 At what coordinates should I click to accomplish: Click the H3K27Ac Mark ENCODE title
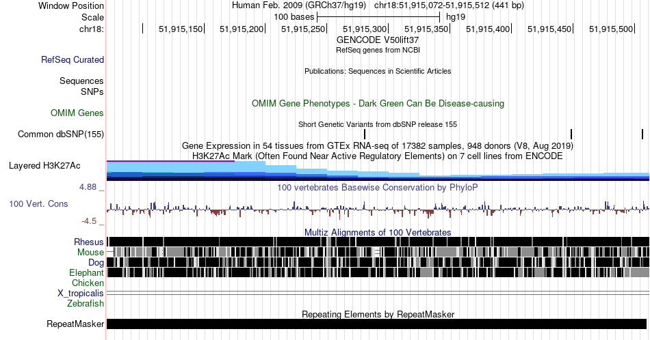378,156
